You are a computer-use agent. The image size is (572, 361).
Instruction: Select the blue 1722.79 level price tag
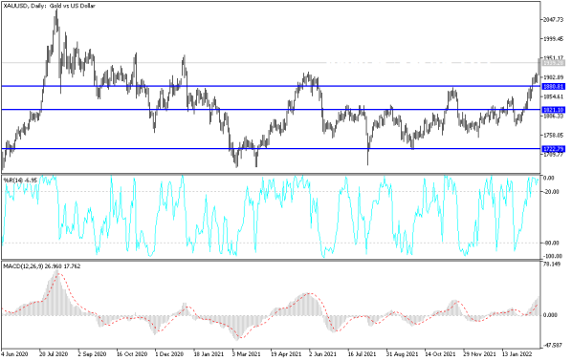(x=554, y=149)
